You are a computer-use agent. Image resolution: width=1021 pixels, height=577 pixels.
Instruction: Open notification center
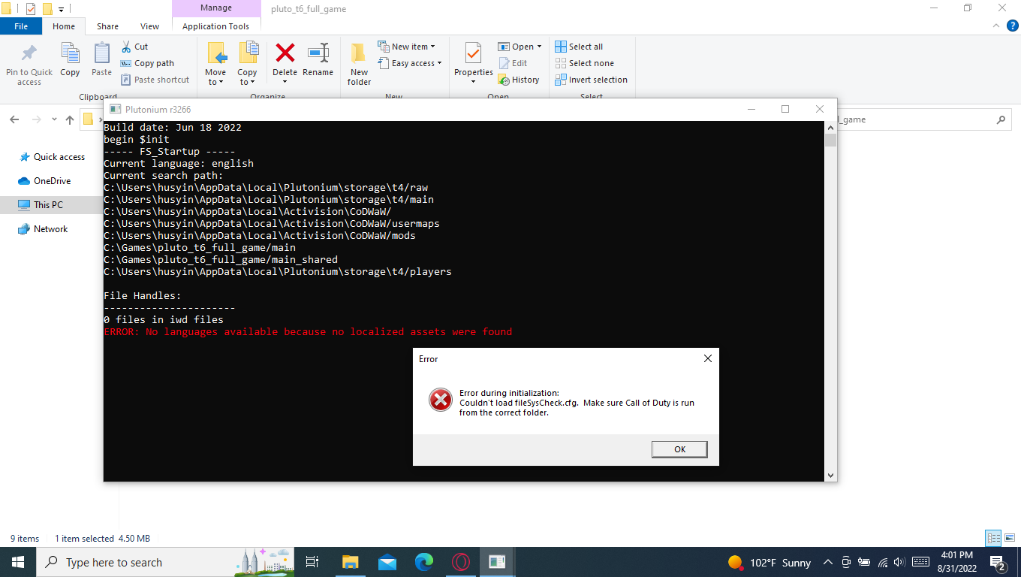(x=998, y=562)
